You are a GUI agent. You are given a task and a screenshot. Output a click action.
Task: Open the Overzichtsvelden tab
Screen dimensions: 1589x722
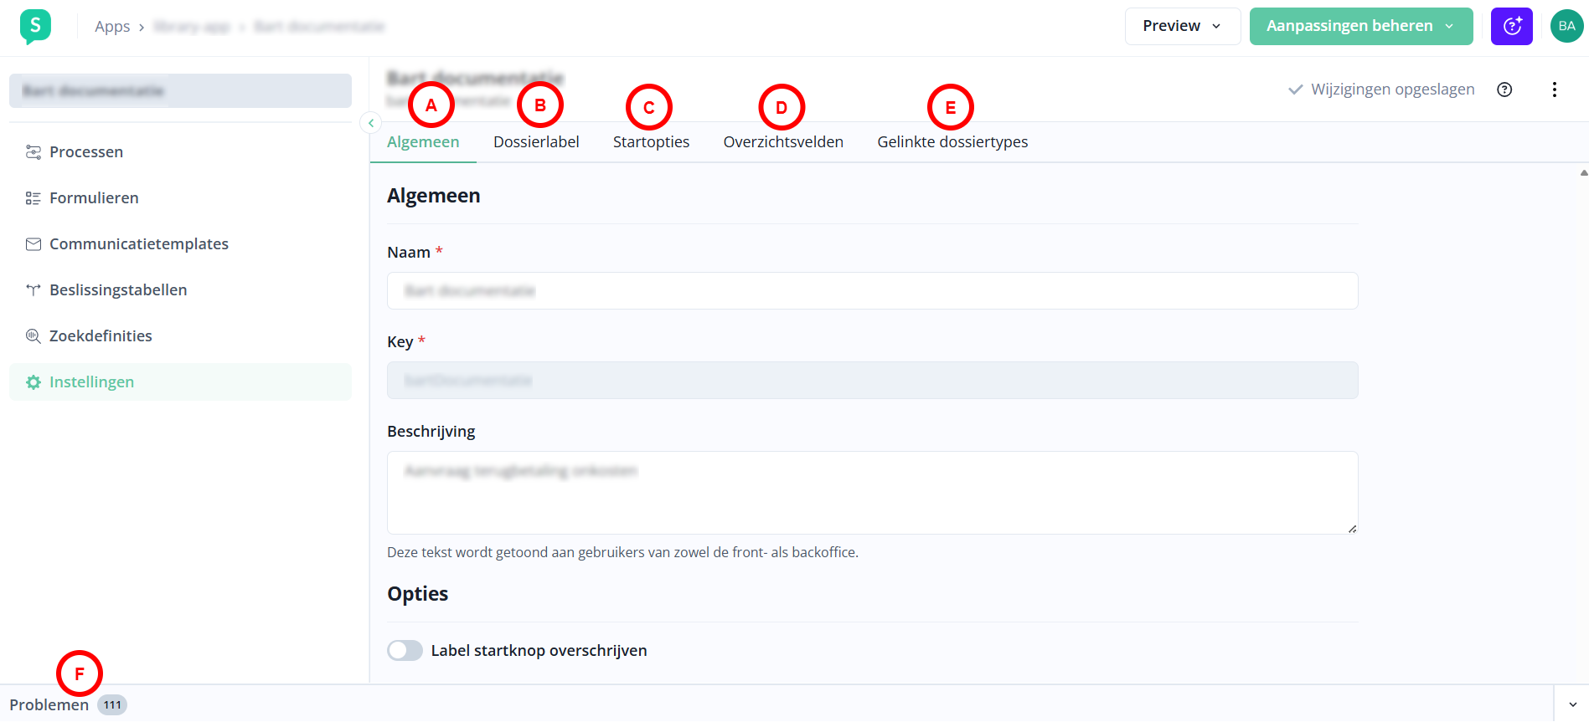click(782, 142)
